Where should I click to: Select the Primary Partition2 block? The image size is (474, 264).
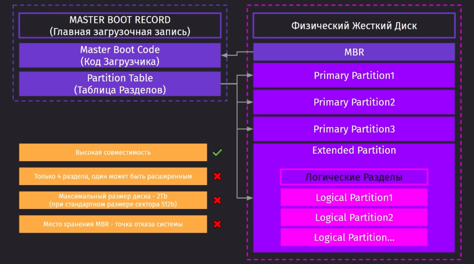(354, 102)
